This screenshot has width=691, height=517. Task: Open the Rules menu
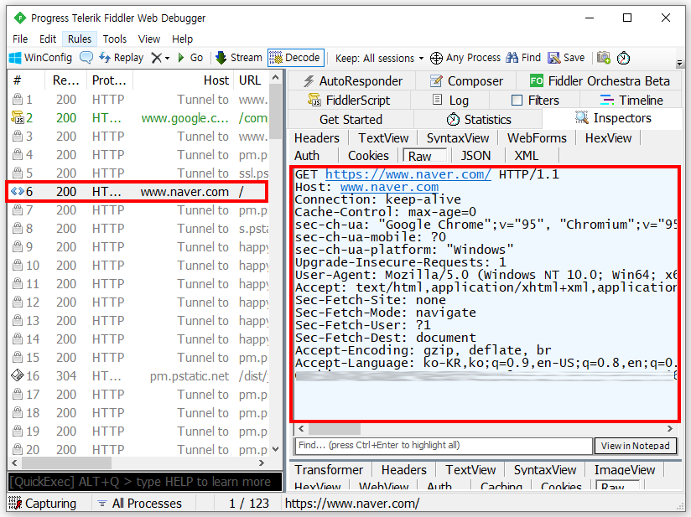point(80,39)
